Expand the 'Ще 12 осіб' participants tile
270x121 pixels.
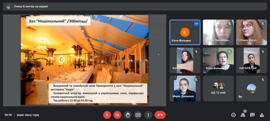tap(218, 88)
